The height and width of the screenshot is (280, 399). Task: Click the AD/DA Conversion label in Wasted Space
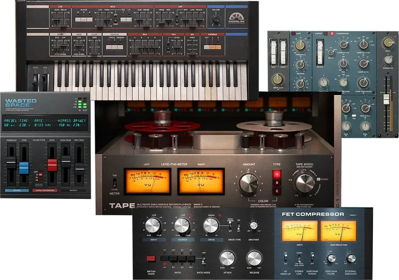coord(45,190)
